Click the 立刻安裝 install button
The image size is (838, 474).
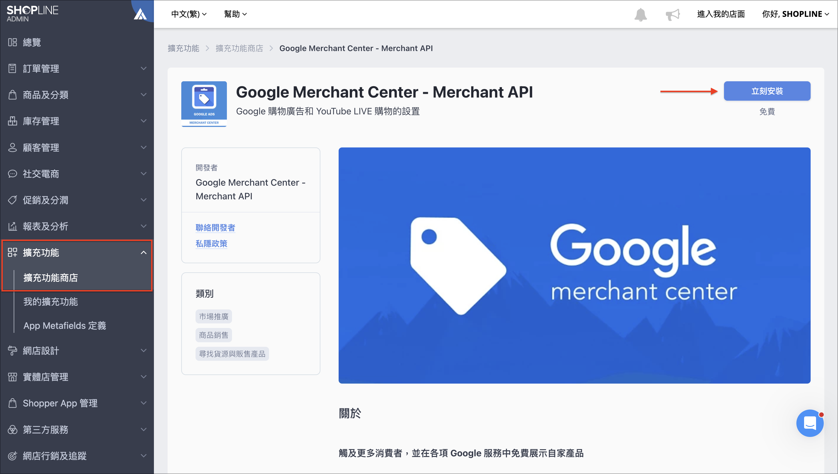[x=767, y=91]
